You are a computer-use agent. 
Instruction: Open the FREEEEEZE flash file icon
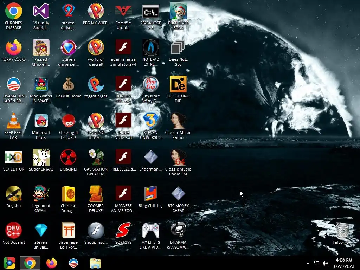123,156
